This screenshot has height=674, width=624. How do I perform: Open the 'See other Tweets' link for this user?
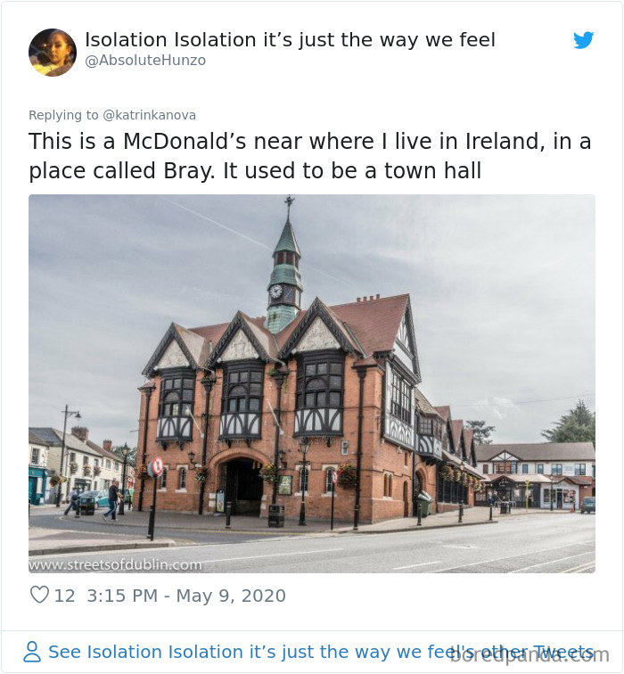coord(322,652)
